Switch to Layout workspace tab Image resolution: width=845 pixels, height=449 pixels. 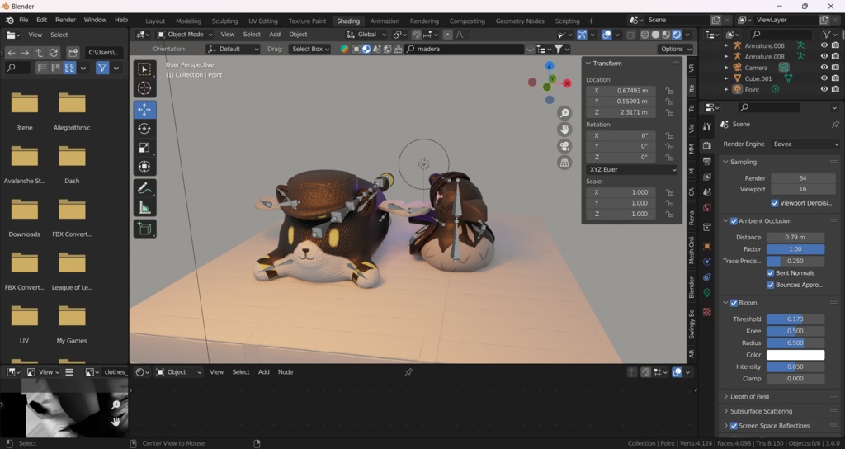coord(155,21)
